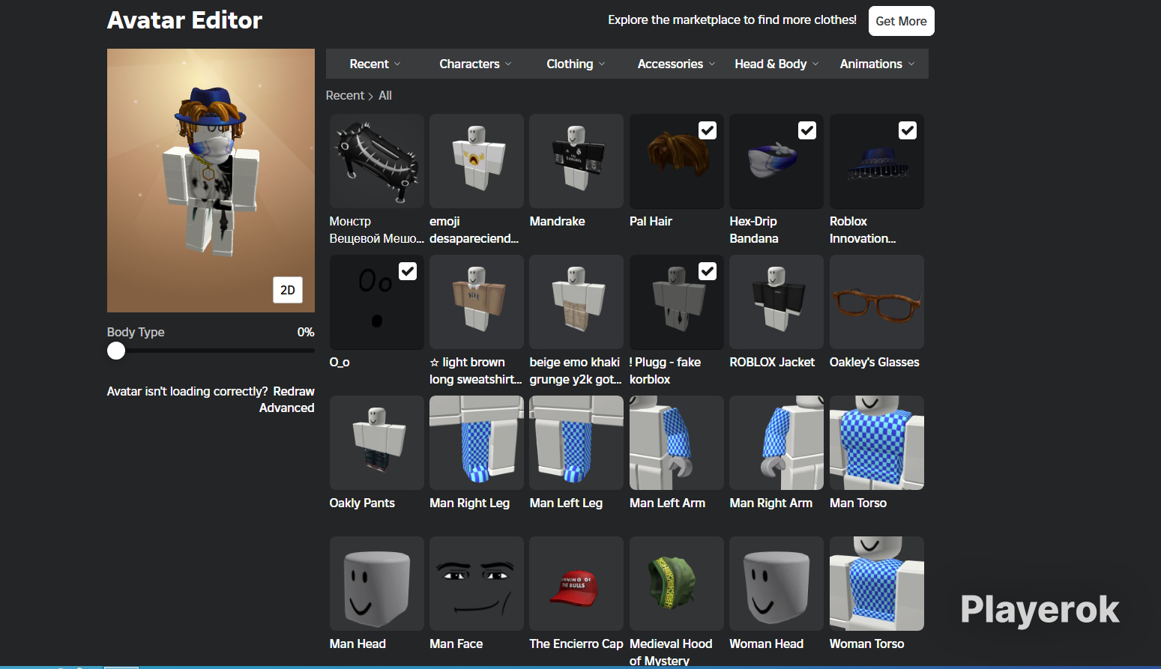Click the Oakley's Glasses name text
The image size is (1161, 669).
(x=875, y=362)
